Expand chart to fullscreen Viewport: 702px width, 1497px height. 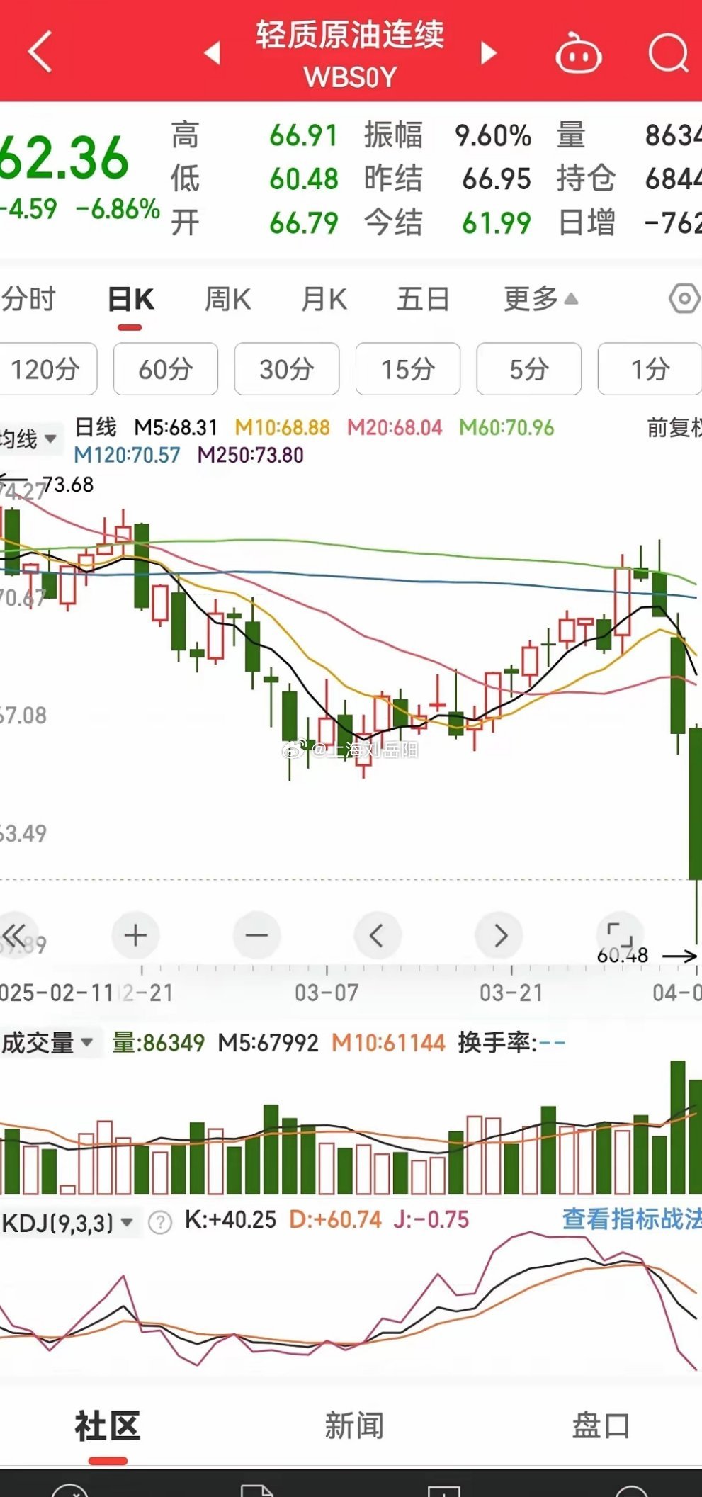(x=621, y=934)
